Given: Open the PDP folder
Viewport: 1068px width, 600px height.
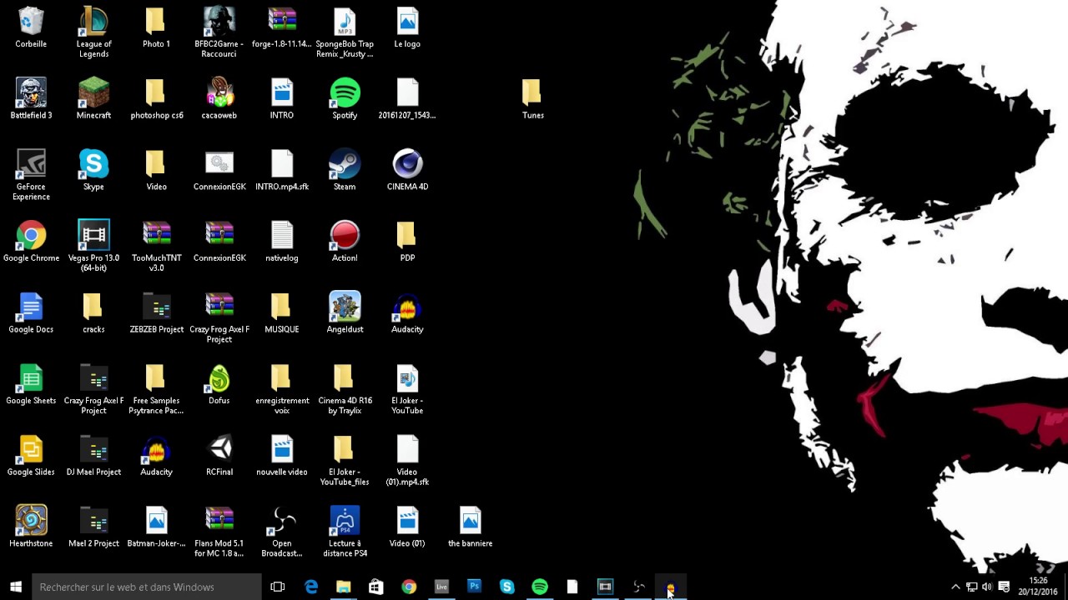Looking at the screenshot, I should click(407, 242).
